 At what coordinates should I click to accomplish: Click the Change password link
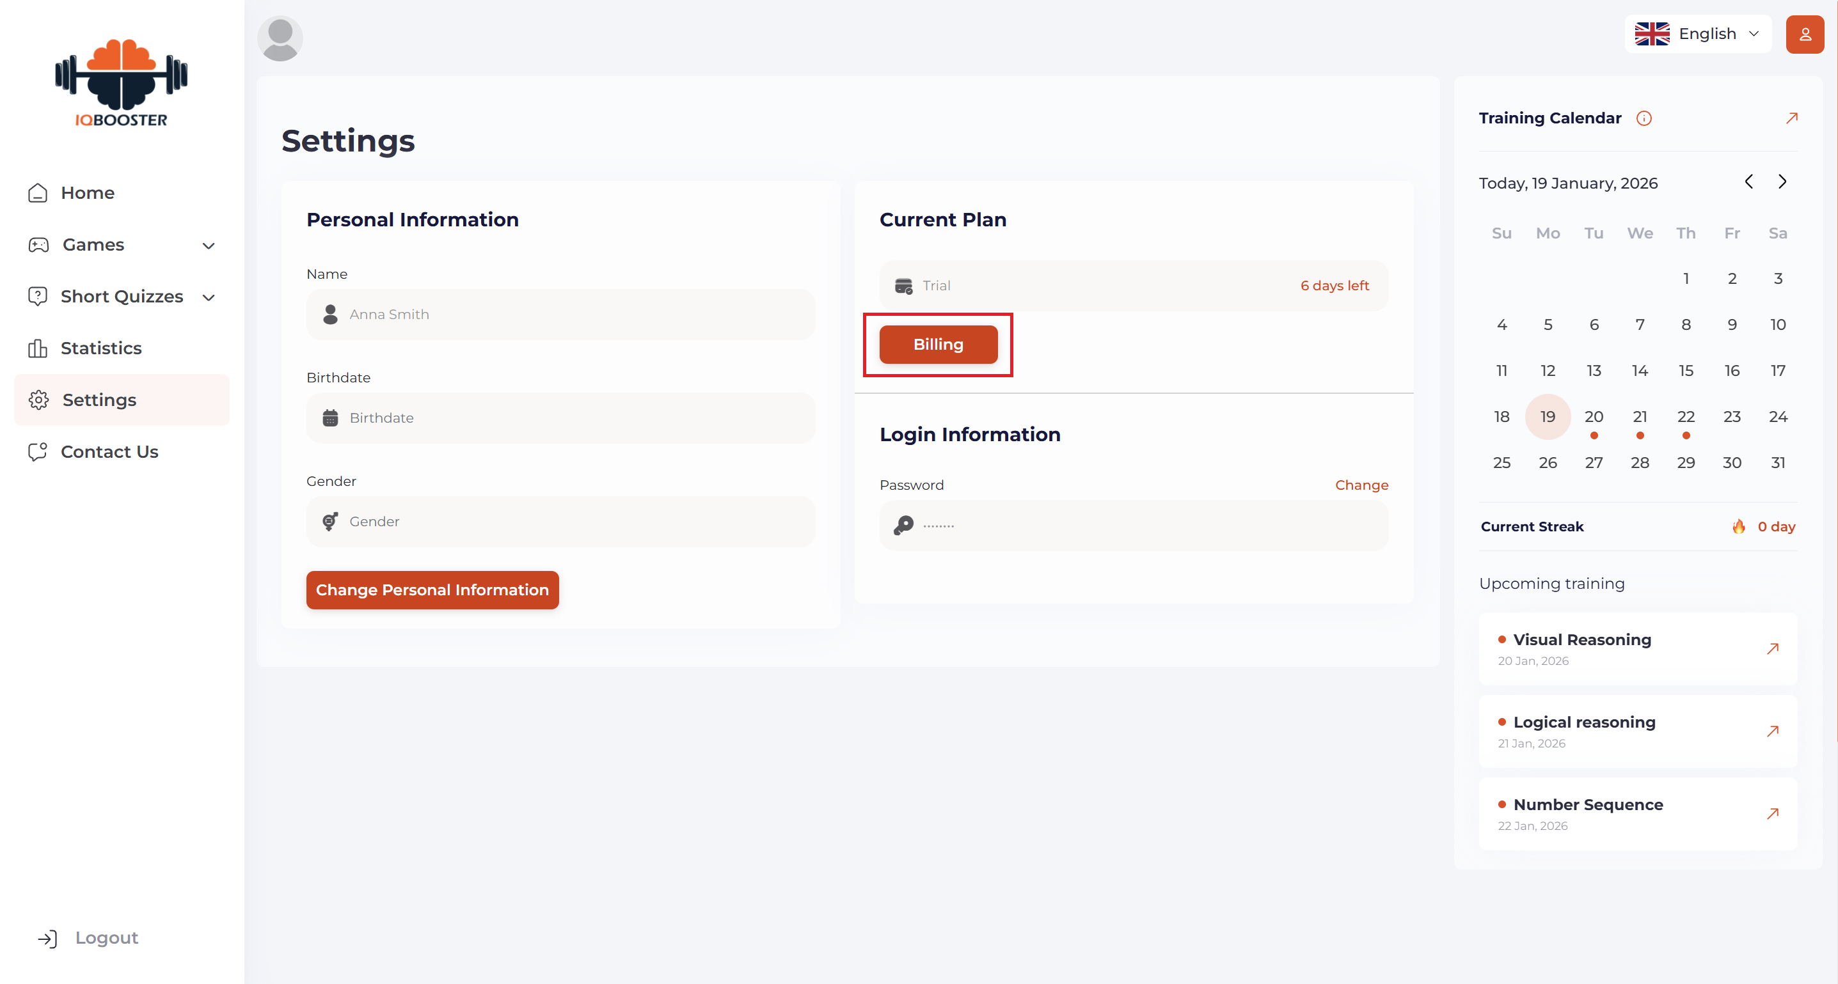1361,485
